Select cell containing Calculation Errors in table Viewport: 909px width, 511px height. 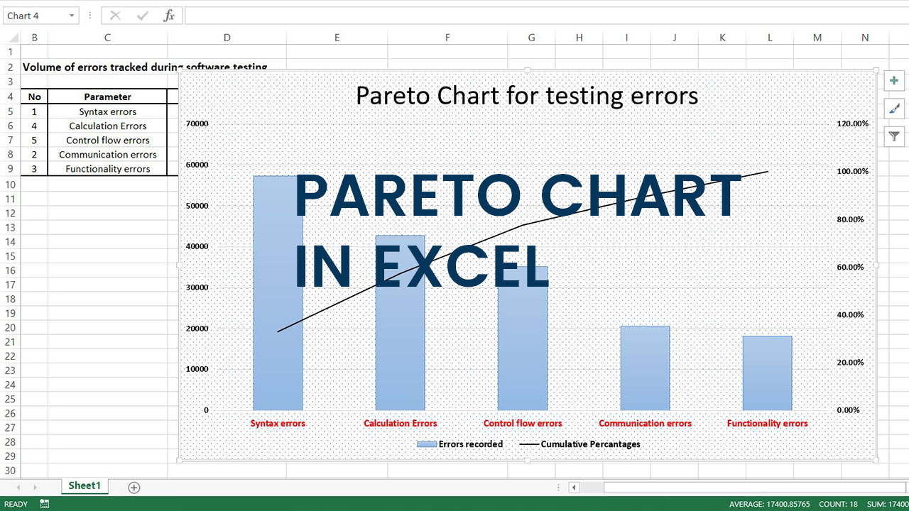click(x=107, y=126)
